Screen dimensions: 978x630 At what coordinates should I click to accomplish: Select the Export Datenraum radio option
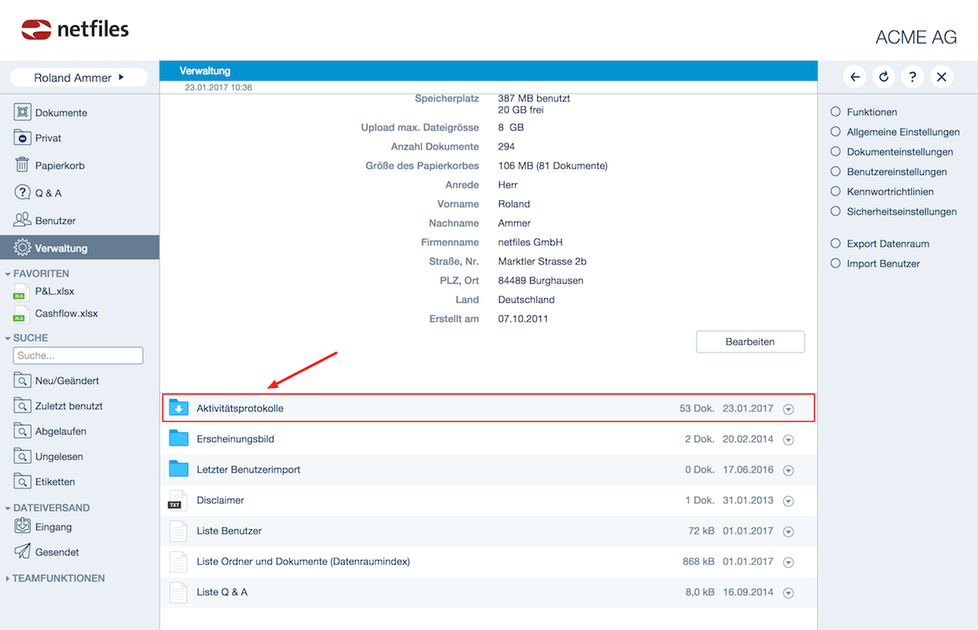[836, 244]
